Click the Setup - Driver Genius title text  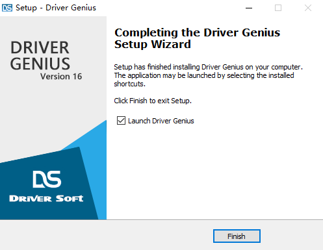tap(56, 8)
